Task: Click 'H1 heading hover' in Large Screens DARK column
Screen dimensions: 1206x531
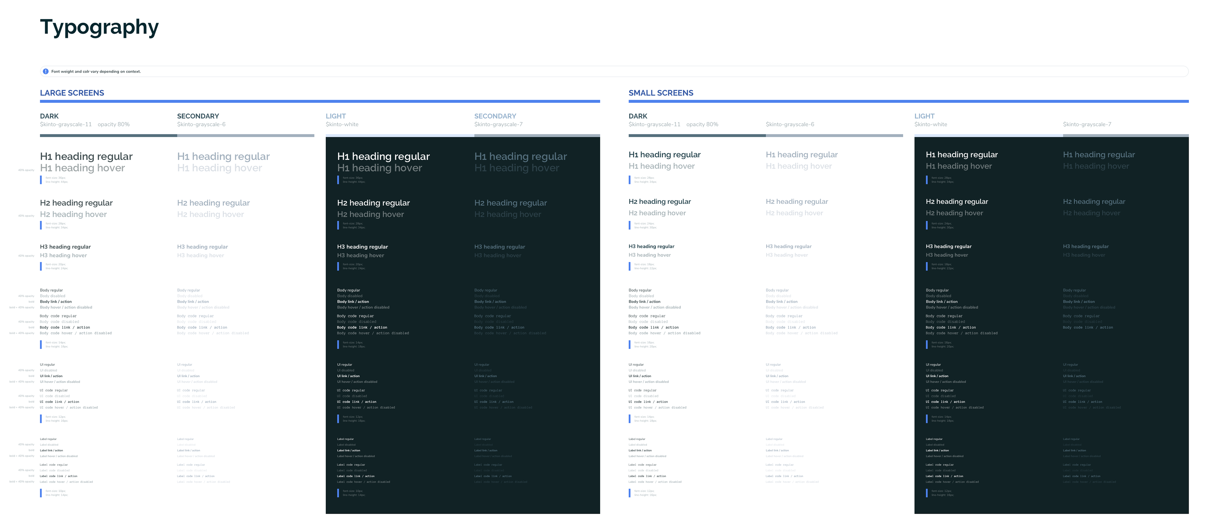Action: click(82, 168)
